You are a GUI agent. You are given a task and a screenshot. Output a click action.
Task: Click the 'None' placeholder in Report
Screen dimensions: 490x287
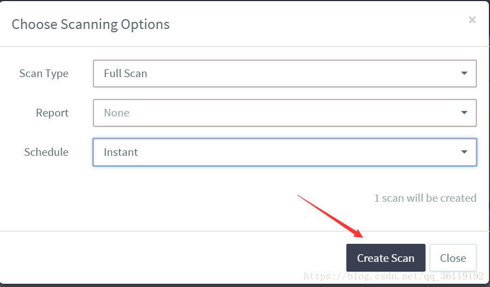(x=116, y=113)
